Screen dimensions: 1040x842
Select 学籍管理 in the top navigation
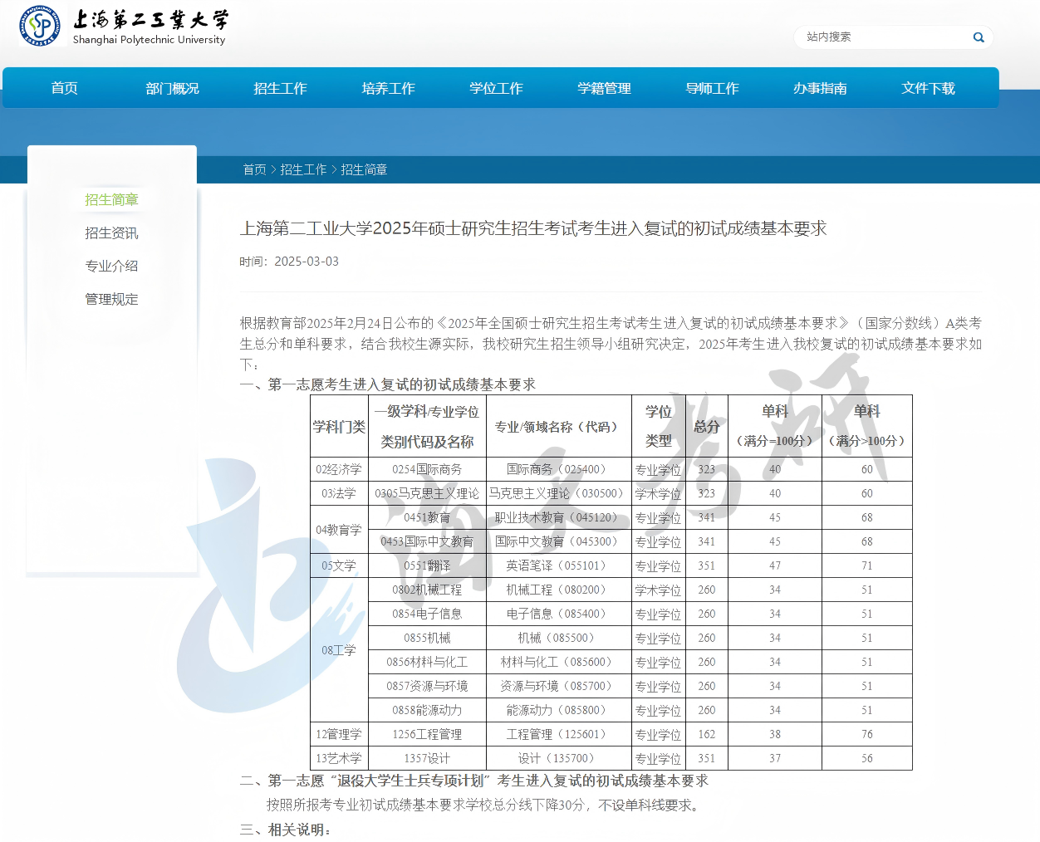(604, 88)
